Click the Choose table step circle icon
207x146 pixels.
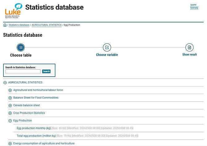[x=21, y=47]
